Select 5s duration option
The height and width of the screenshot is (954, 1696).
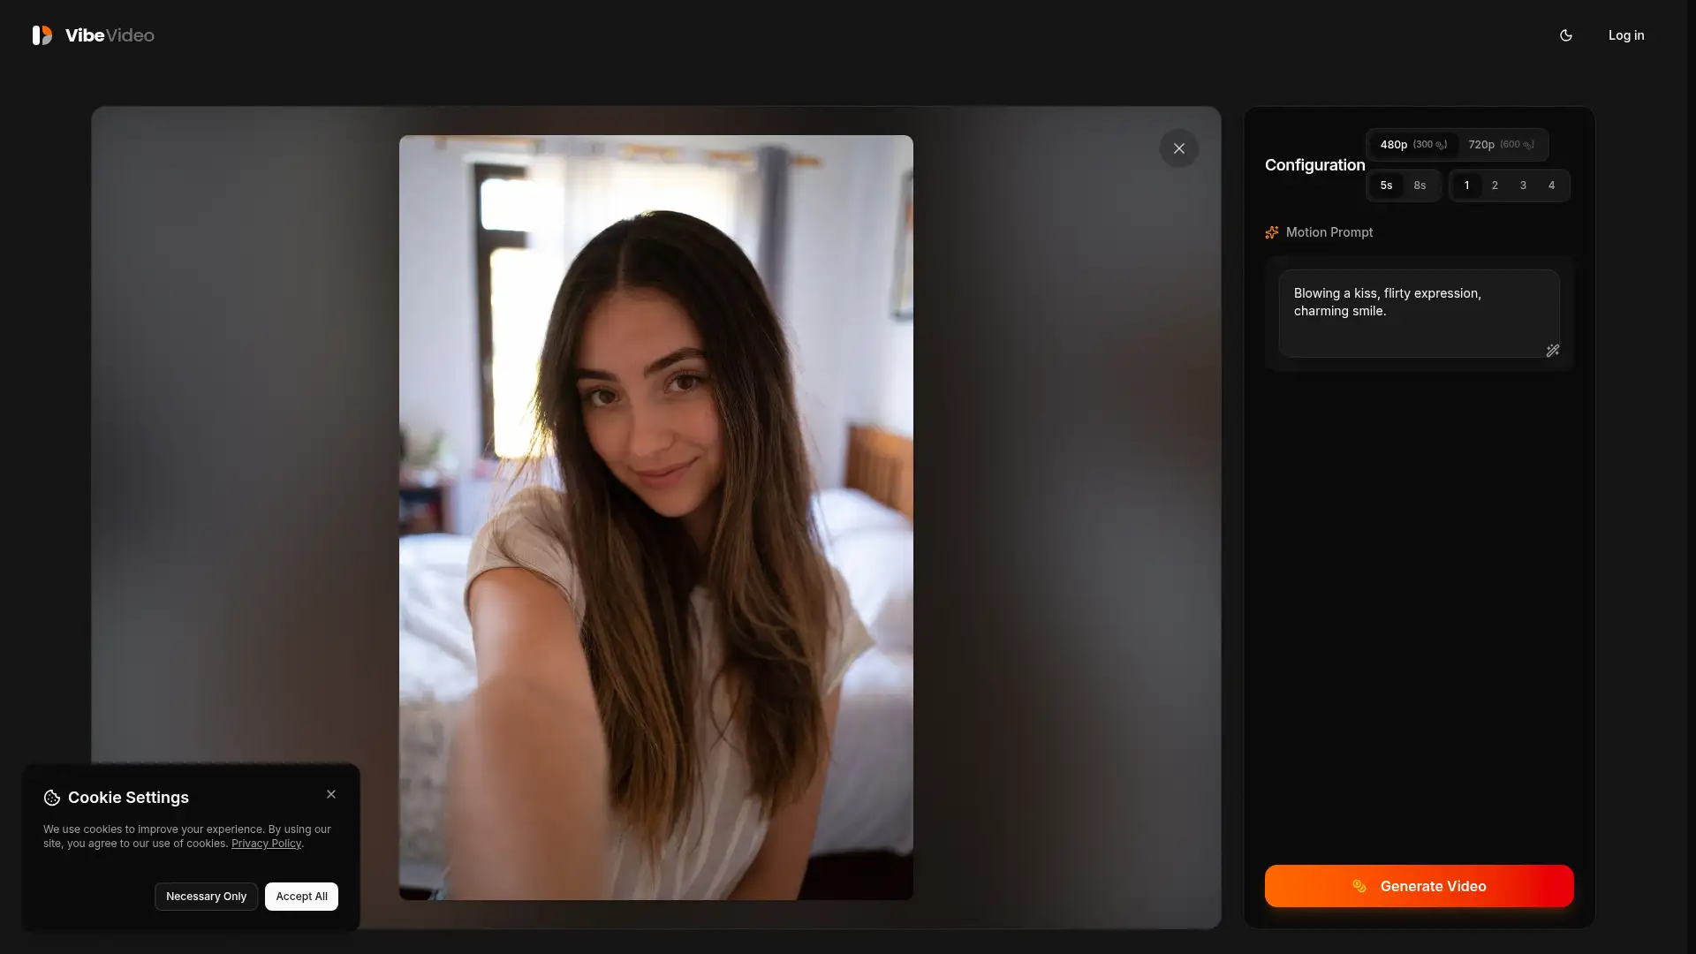(1385, 185)
